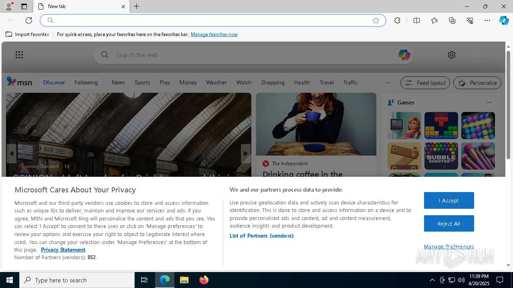This screenshot has width=513, height=288.
Task: Open the Traffic menu item
Action: pos(350,82)
